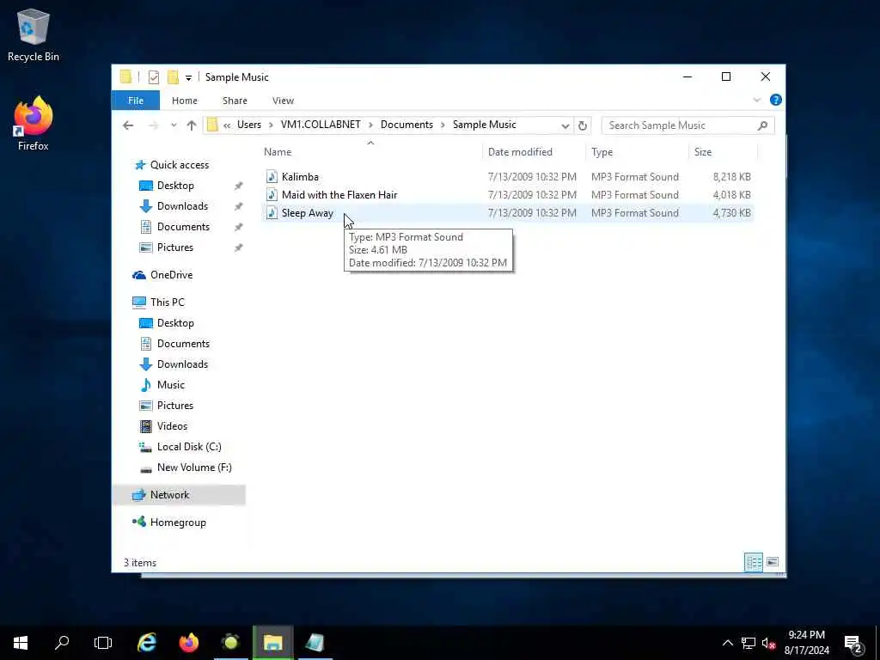Click the New Folder icon in the title bar
The image size is (880, 660).
point(173,76)
